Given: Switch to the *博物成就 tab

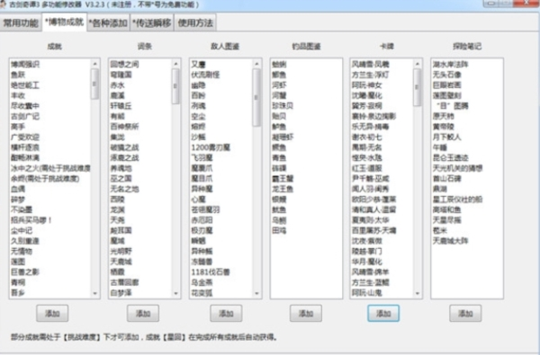Looking at the screenshot, I should click(x=64, y=22).
